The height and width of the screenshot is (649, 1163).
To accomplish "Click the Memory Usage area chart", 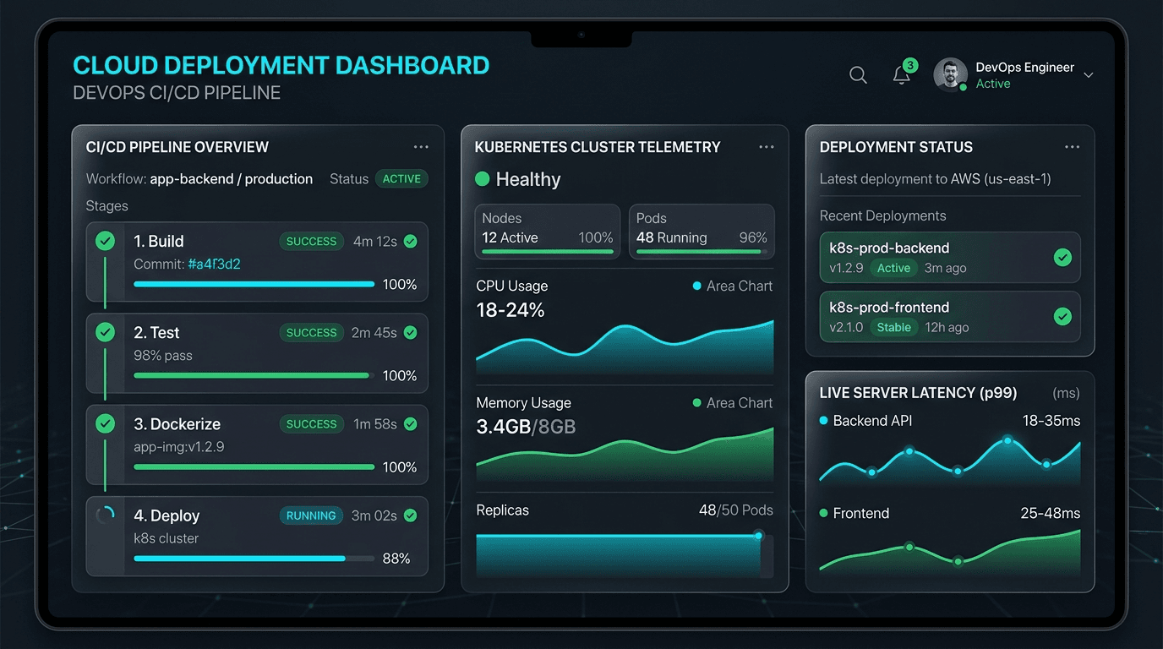I will 625,455.
